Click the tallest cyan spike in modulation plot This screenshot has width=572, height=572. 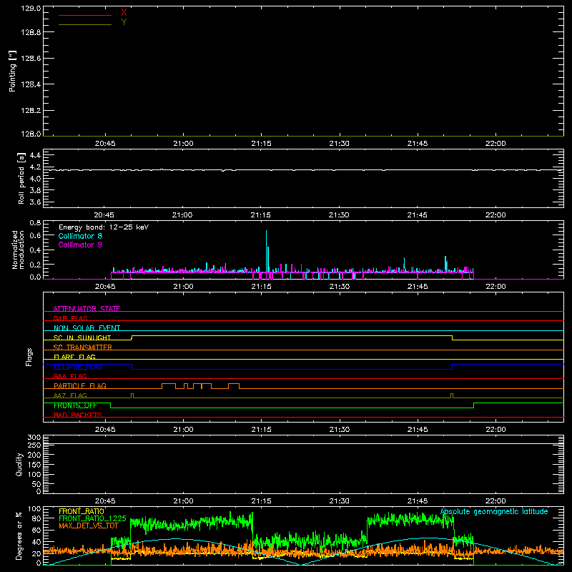tap(266, 252)
